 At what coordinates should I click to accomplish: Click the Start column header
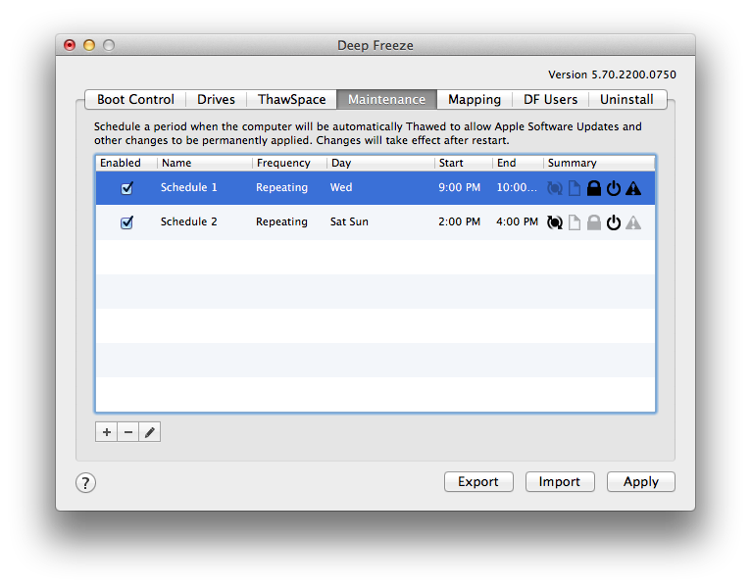pyautogui.click(x=464, y=163)
